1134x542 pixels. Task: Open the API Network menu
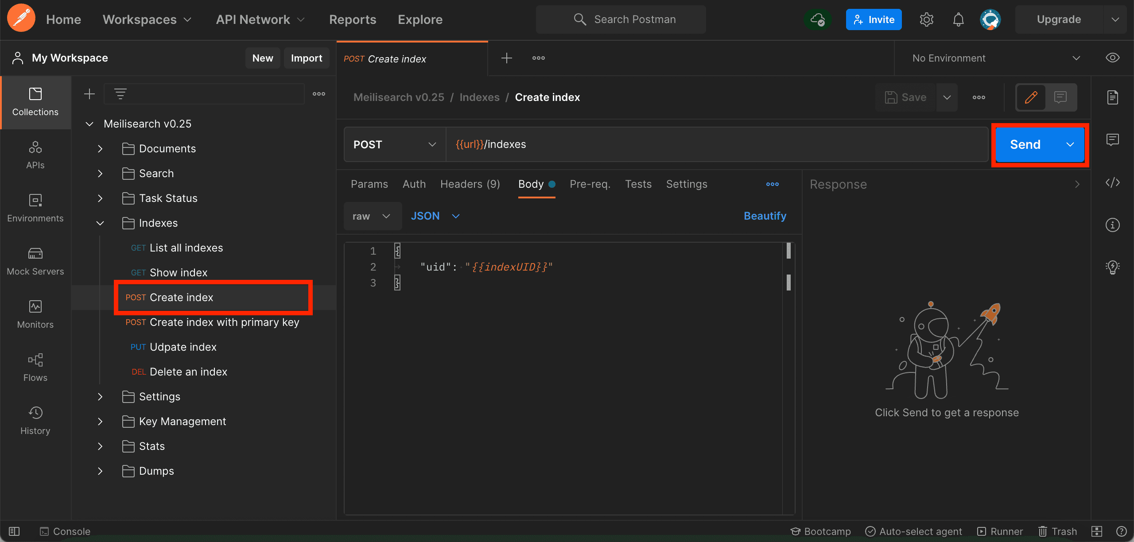tap(260, 19)
